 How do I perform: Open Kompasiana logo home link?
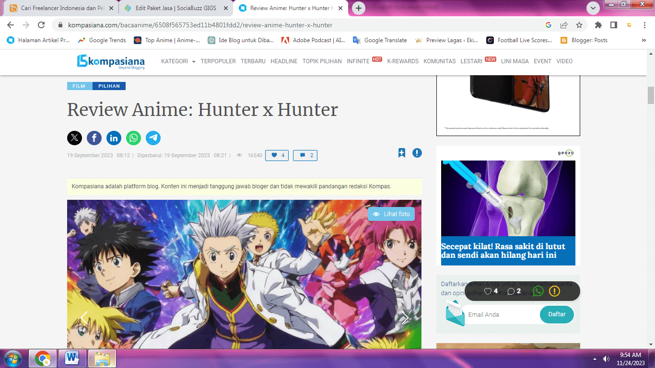click(x=111, y=61)
